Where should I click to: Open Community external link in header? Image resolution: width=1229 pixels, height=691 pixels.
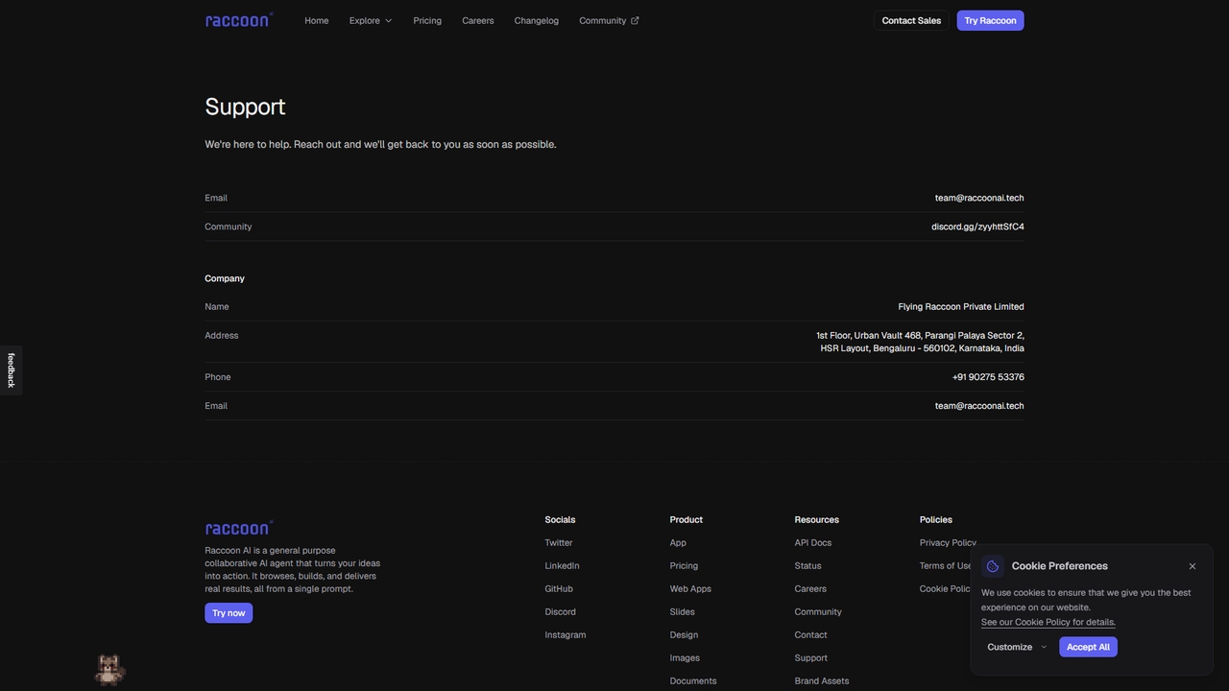tap(609, 20)
